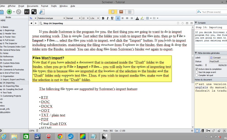
Task: Click the document icon beside Step 14 title
Action: (41, 23)
